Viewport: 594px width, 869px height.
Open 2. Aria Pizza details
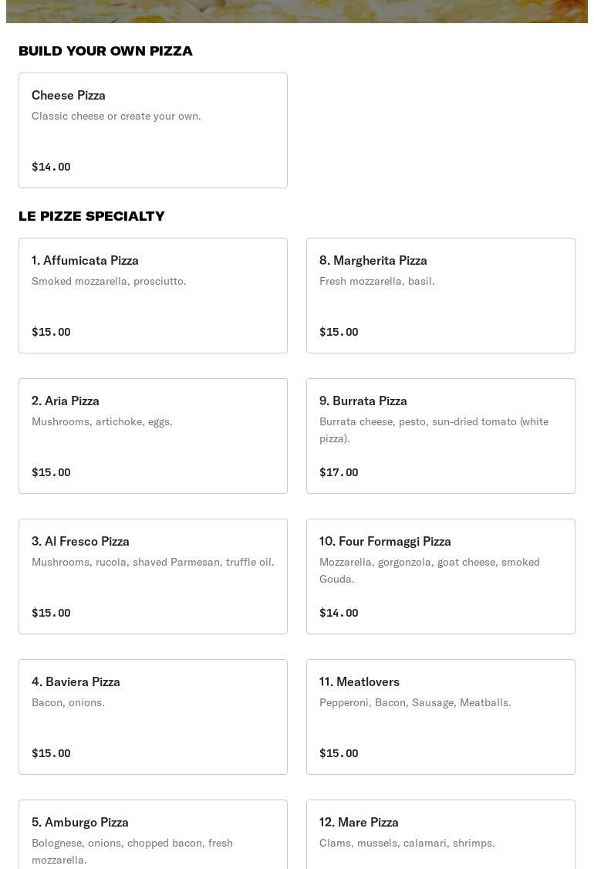[x=153, y=436]
